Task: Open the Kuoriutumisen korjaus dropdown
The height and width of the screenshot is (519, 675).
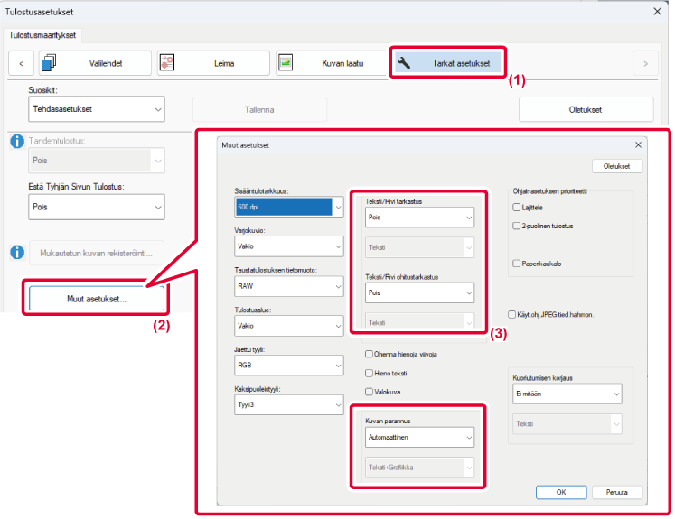Action: [565, 394]
